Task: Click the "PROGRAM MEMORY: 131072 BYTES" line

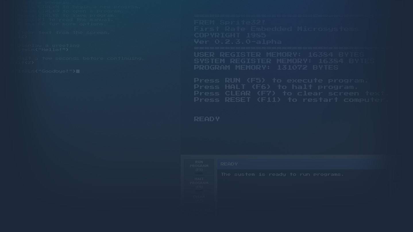Action: (266, 68)
